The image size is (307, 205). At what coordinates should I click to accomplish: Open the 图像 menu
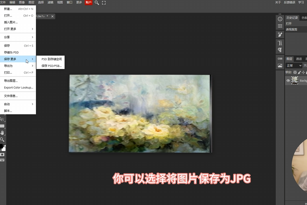22,2
